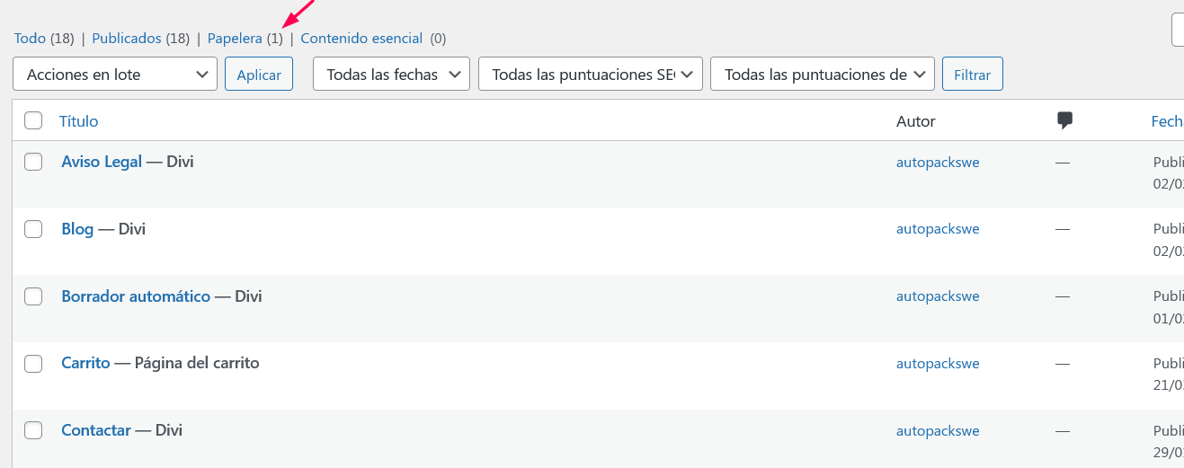The height and width of the screenshot is (468, 1184).
Task: Show the Papelera trashed pages view
Action: 235,39
